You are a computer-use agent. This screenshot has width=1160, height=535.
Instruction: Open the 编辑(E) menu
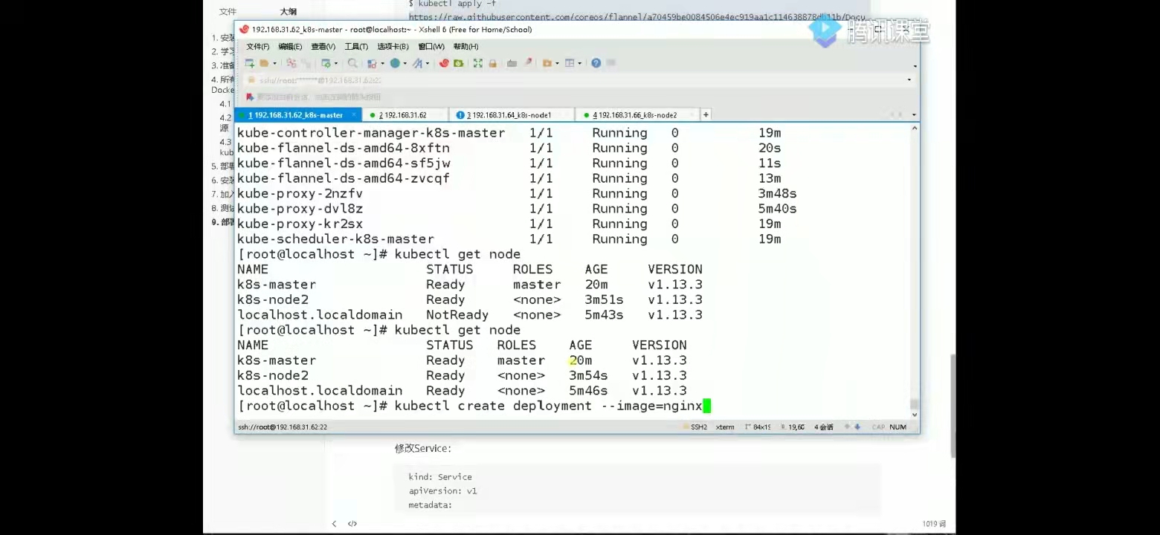[x=290, y=47]
